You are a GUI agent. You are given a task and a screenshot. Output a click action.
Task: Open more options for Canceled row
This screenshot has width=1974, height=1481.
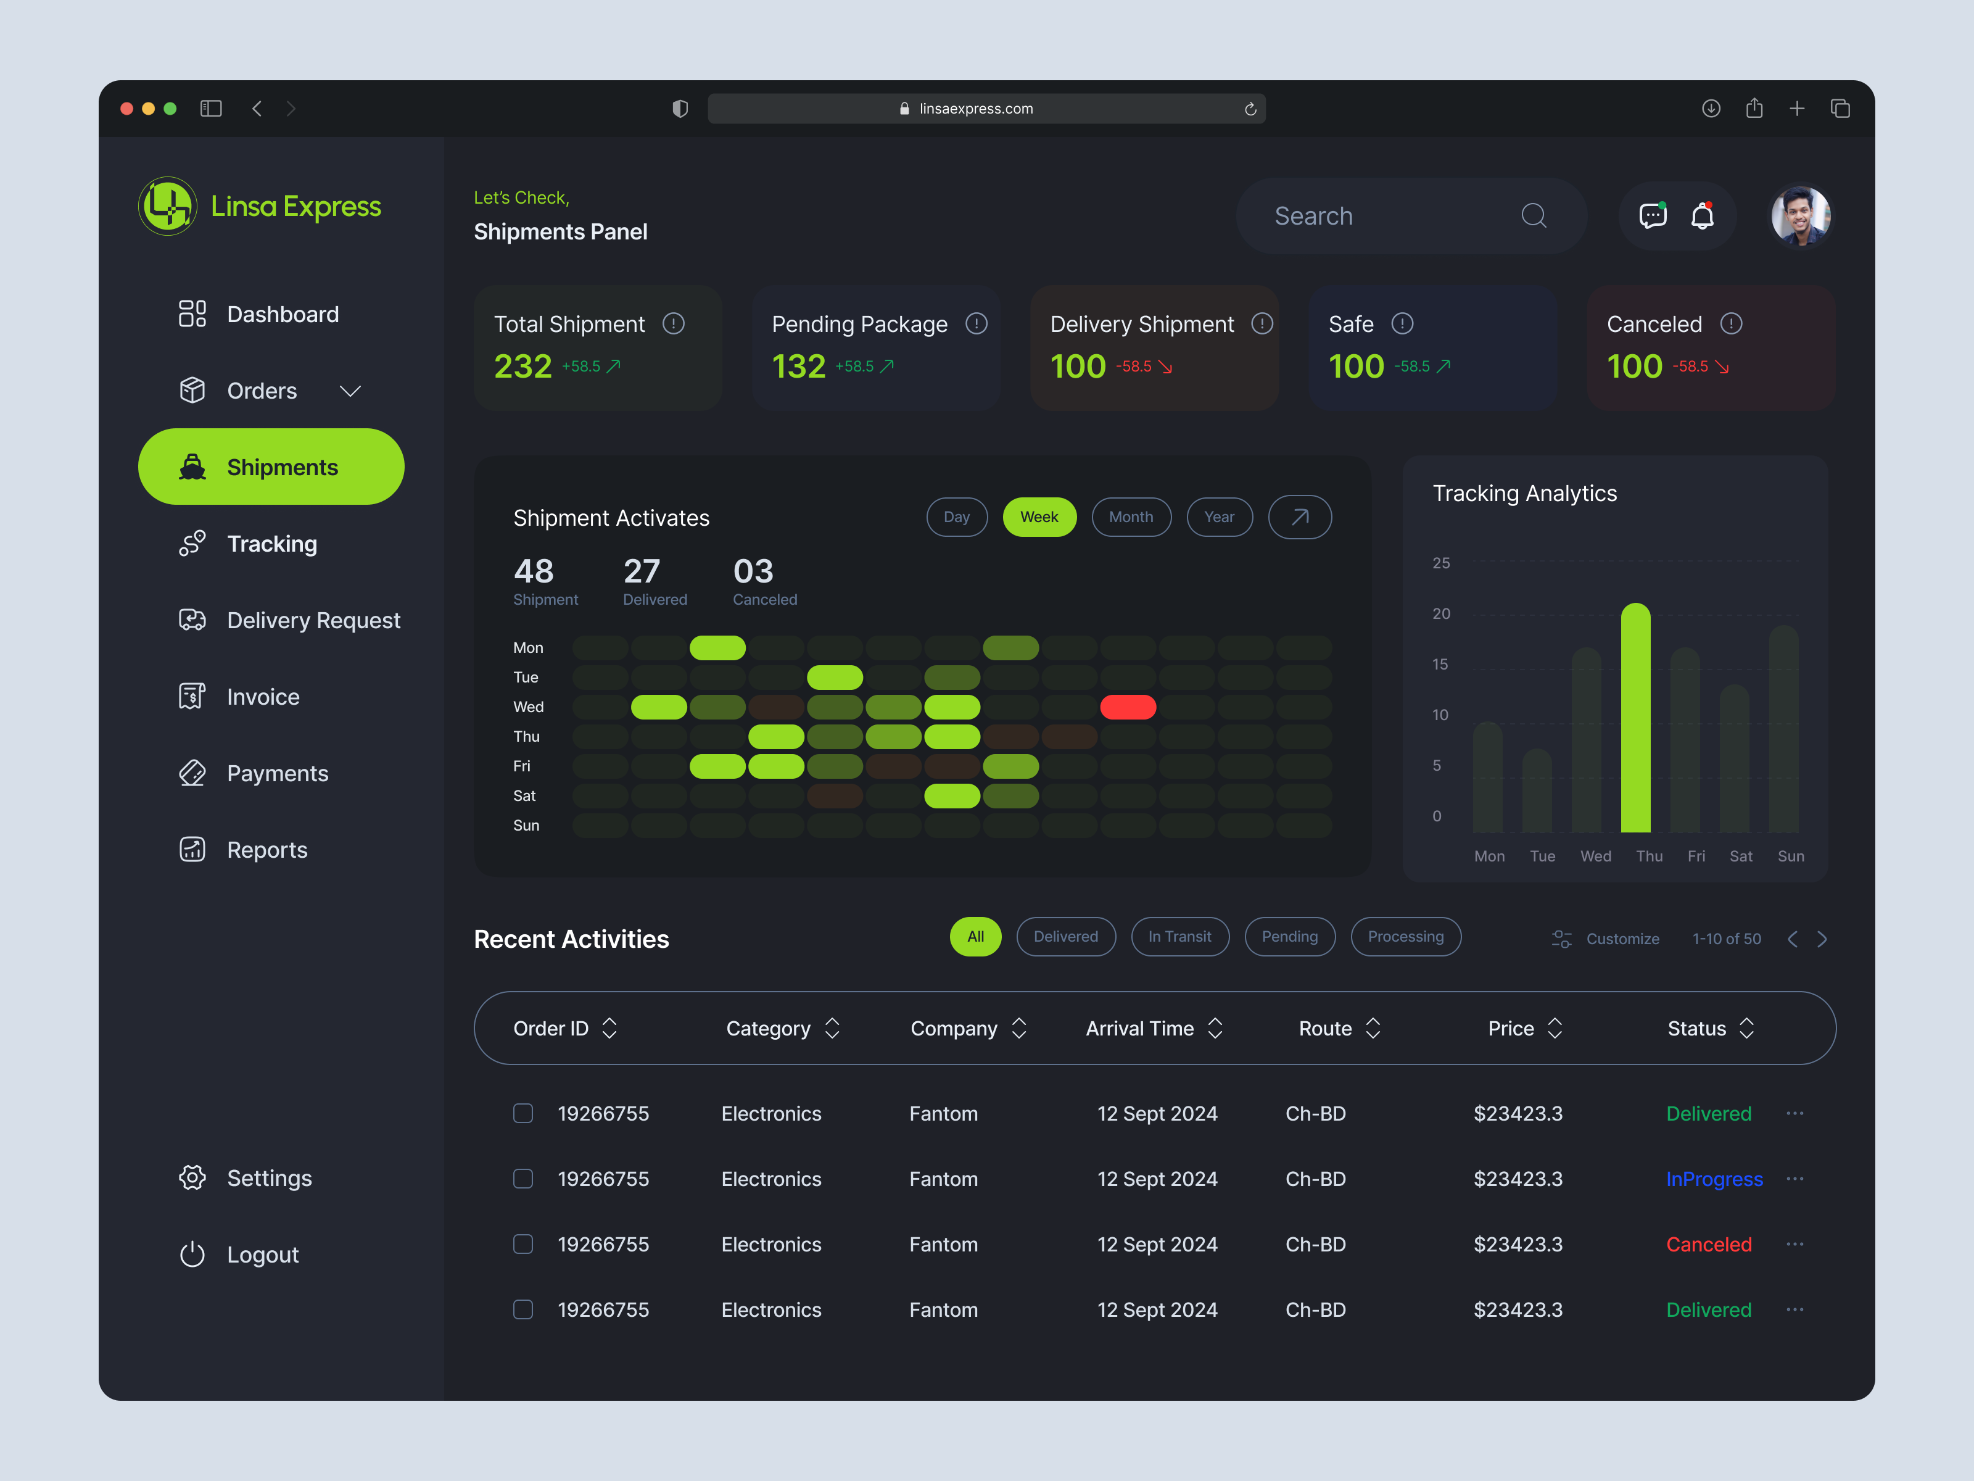coord(1794,1243)
